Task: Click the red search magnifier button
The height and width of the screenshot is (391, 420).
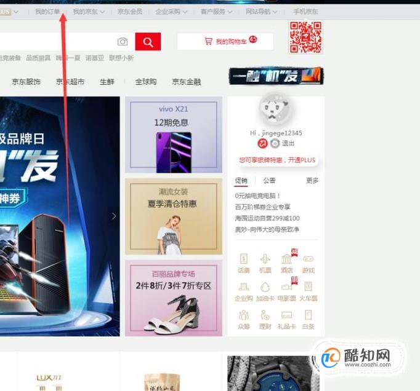Action: tap(148, 41)
